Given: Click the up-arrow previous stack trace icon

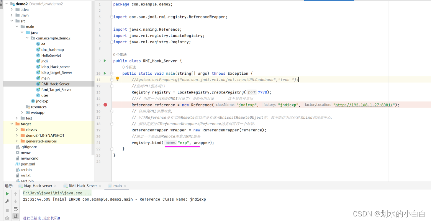Looking at the screenshot, I should pos(16,194).
